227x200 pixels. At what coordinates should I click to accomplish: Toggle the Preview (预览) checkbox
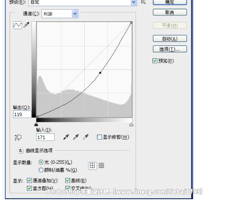pyautogui.click(x=155, y=61)
